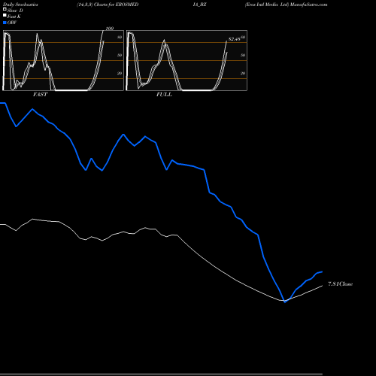The height and width of the screenshot is (376, 376).
Task: Click the 'FAST' chart label
Action: click(x=40, y=95)
